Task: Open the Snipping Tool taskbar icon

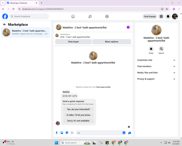Action: pyautogui.click(x=101, y=143)
